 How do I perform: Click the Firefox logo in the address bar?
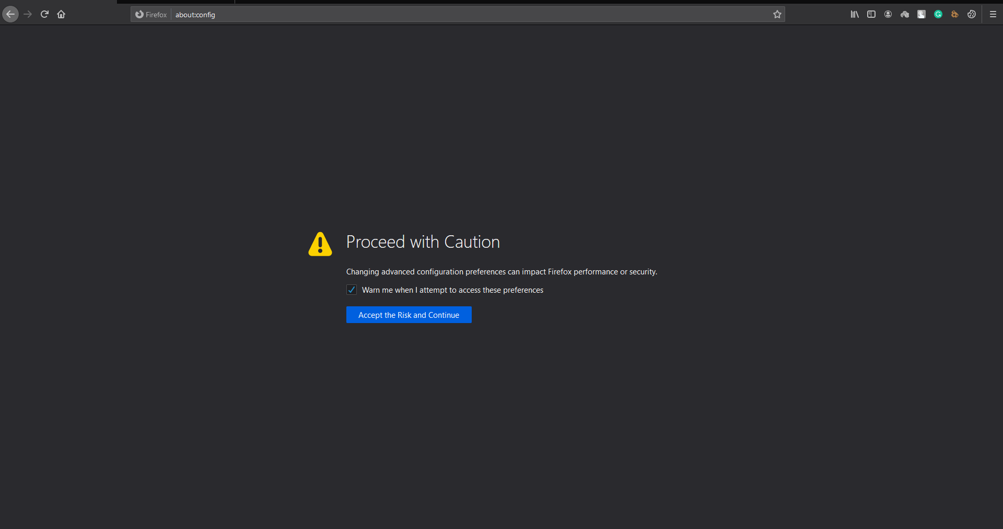(139, 15)
